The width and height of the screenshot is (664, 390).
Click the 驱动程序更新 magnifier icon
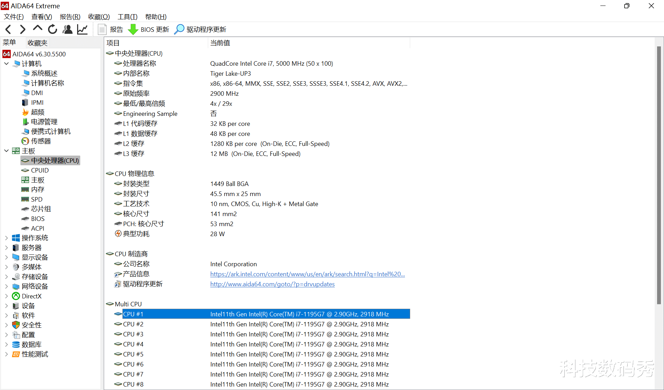click(x=179, y=29)
